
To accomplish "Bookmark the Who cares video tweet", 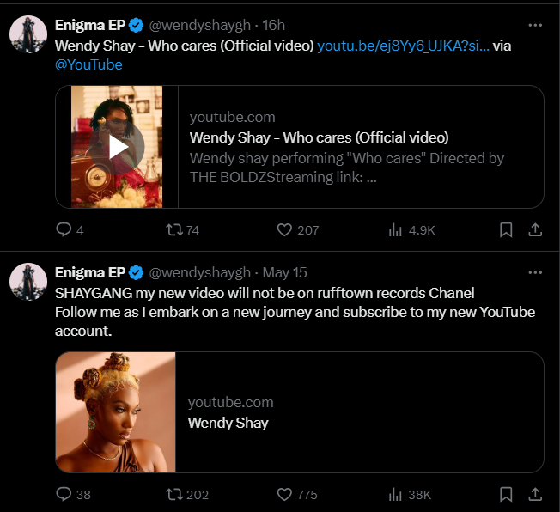I will point(507,229).
